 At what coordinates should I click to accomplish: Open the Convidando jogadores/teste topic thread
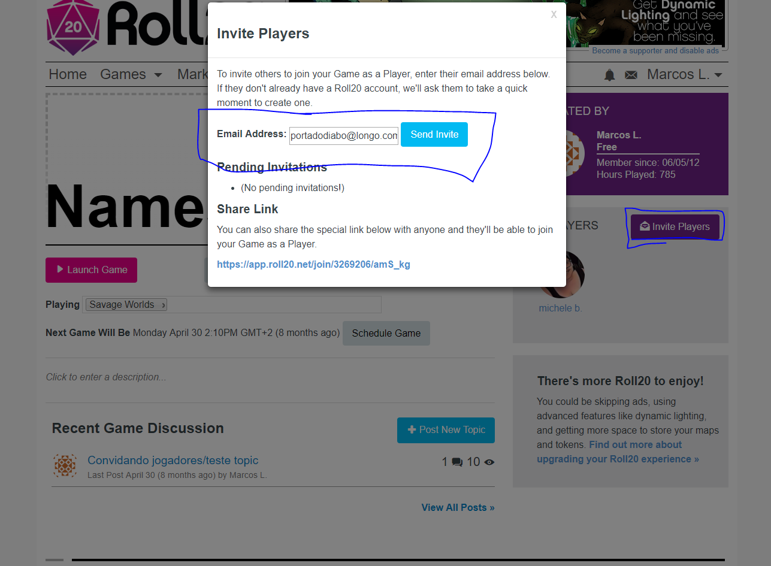(173, 460)
